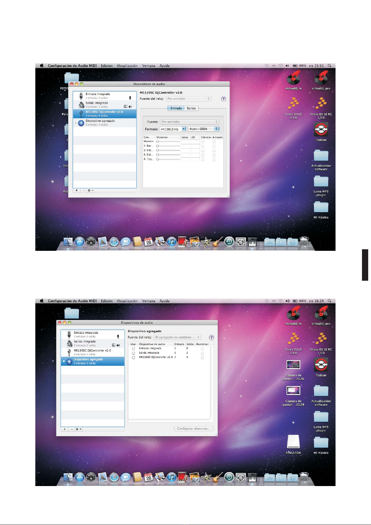
Task: Open iCal calendar icon in lower screenshot Dock
Action: [149, 477]
